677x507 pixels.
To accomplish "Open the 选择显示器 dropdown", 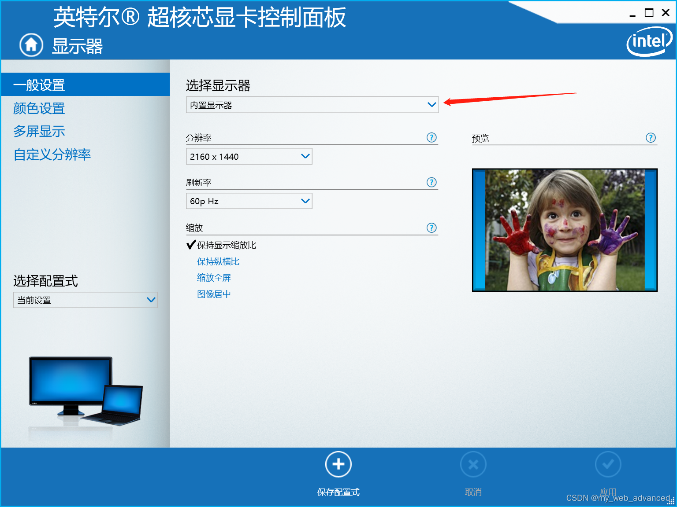I will coord(312,105).
